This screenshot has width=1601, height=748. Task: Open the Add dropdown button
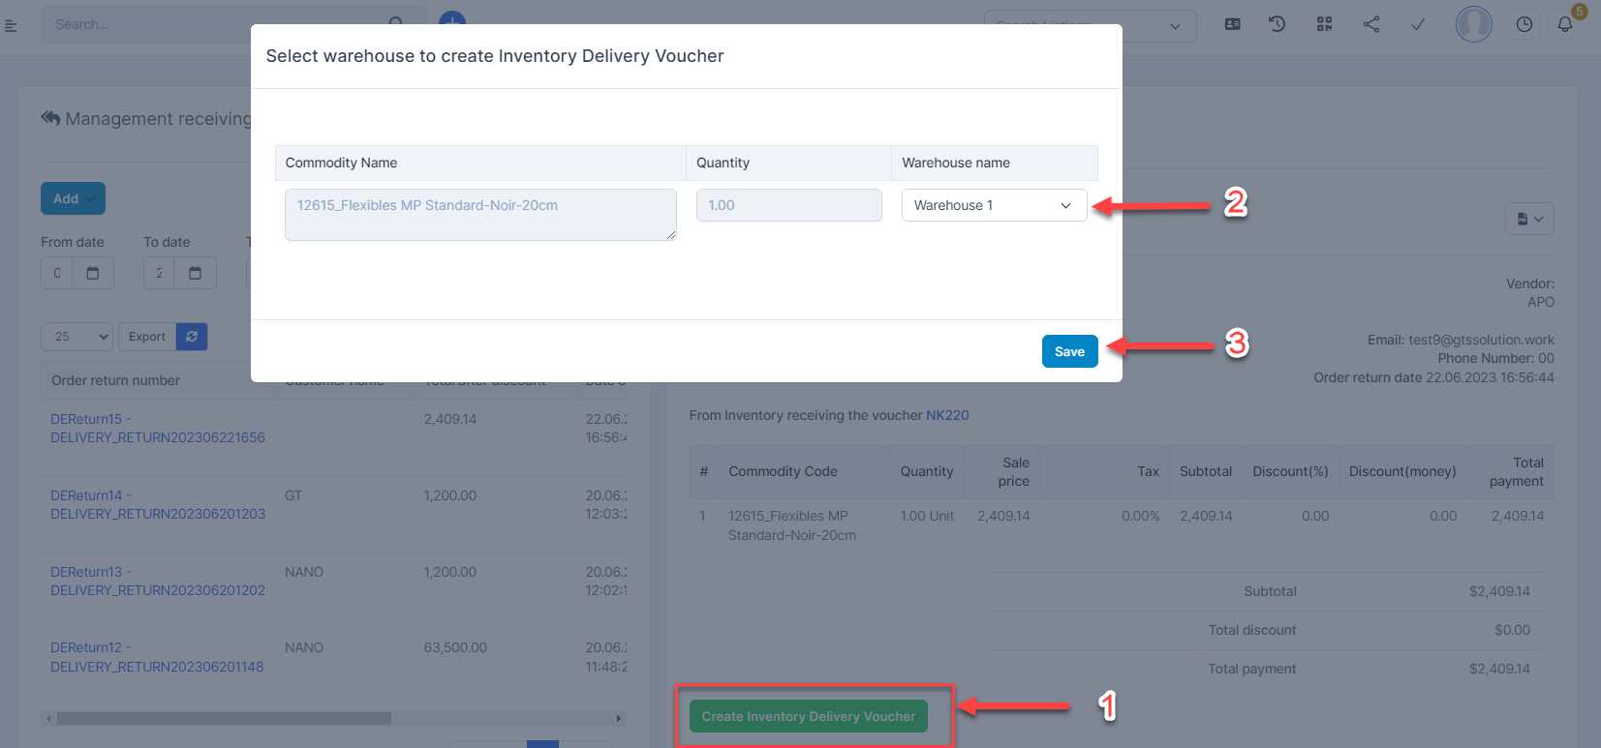[73, 198]
